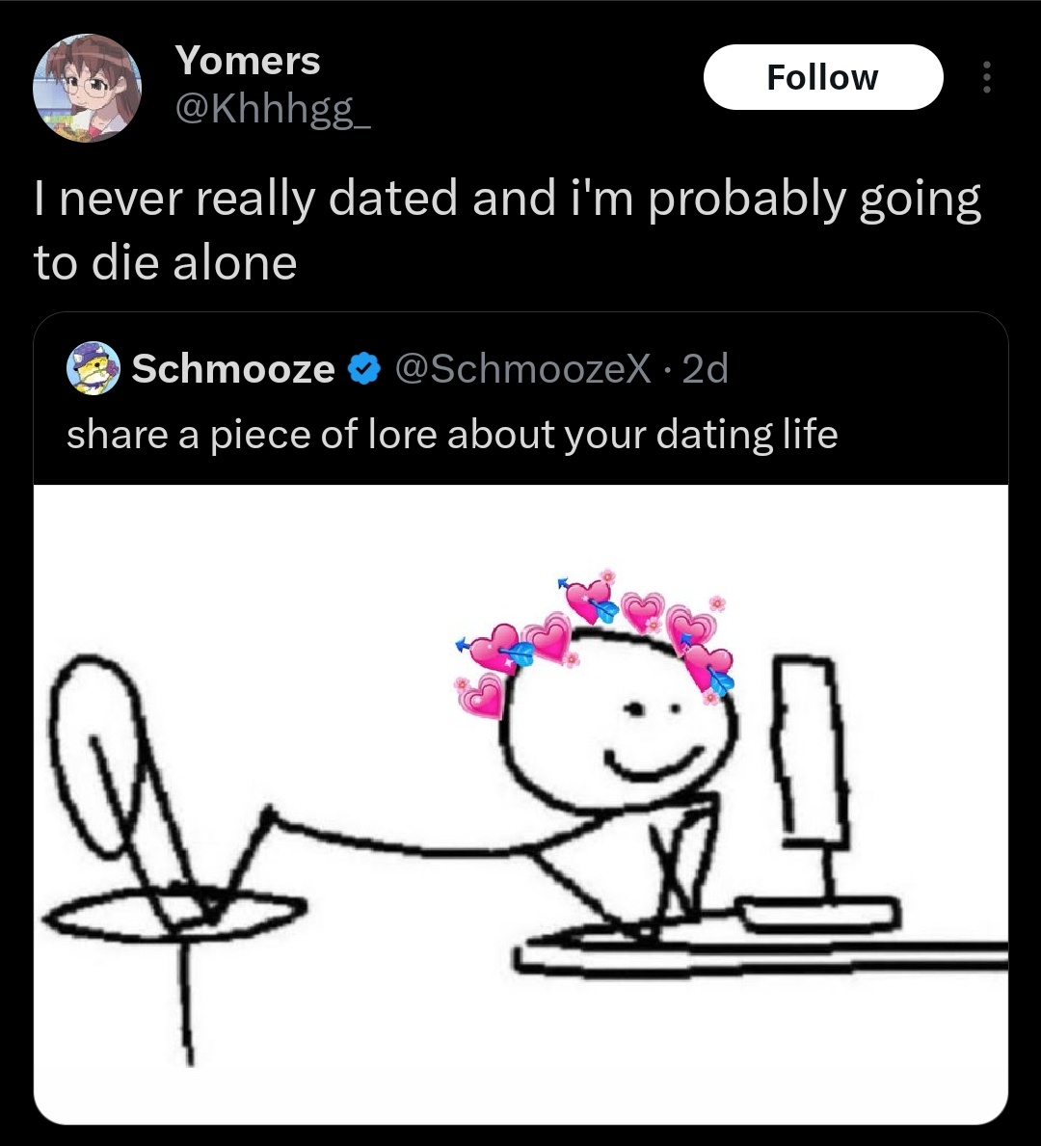Viewport: 1041px width, 1146px height.
Task: Click Schmooze's small profile avatar
Action: coord(93,367)
